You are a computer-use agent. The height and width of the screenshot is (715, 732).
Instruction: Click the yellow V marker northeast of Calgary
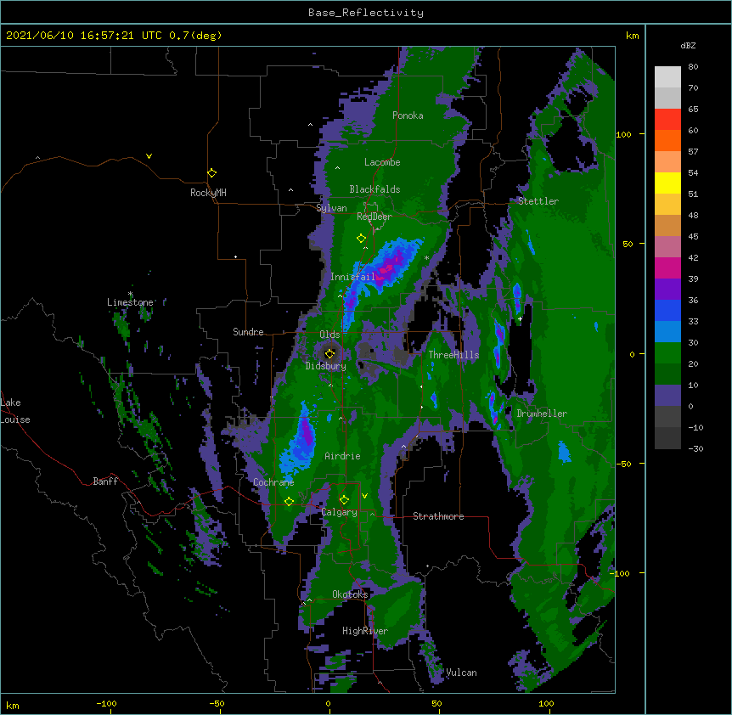tap(364, 496)
